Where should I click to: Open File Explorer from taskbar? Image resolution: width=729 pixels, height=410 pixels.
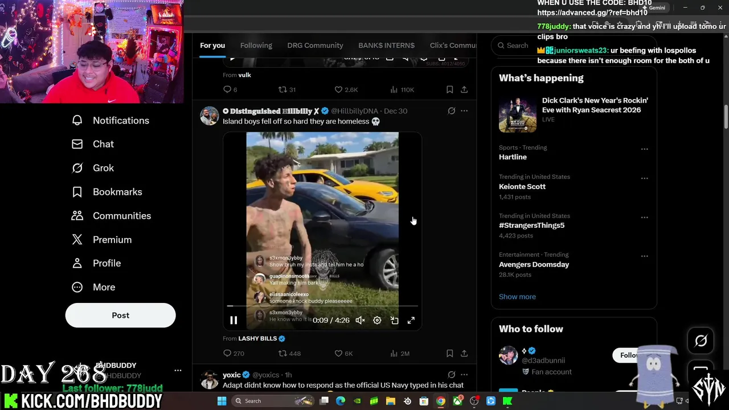pos(391,401)
